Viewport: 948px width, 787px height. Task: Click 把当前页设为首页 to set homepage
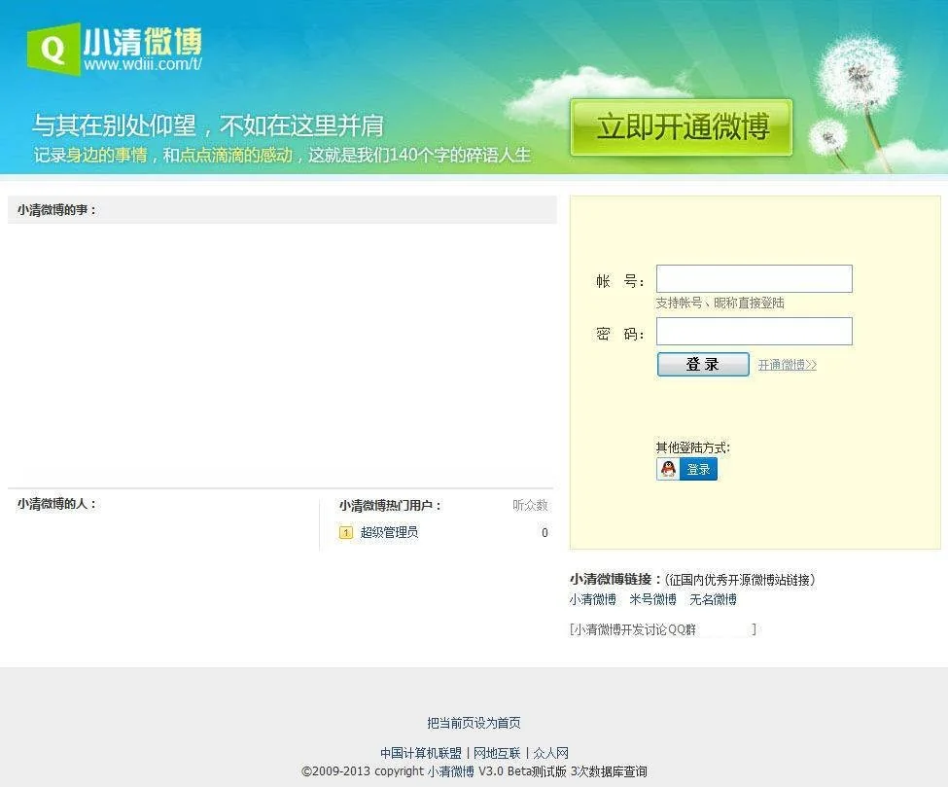coord(474,723)
